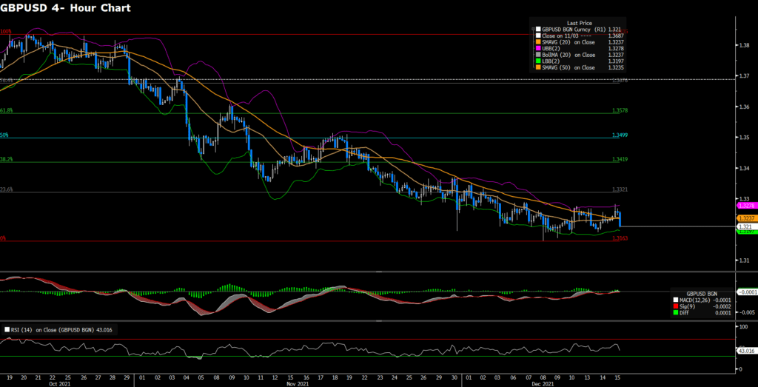This screenshot has width=758, height=387.
Task: Click the -0.0001 MACD axis tag
Action: (x=746, y=292)
